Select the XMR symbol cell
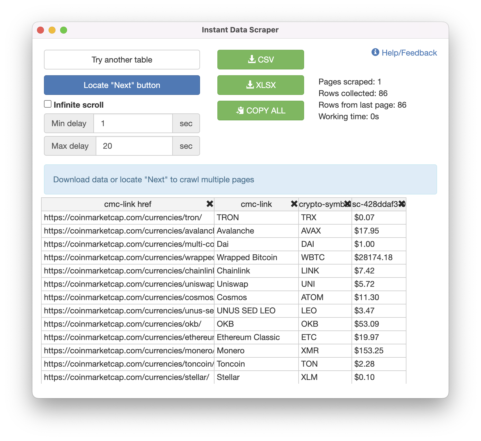The image size is (481, 441). coord(325,351)
